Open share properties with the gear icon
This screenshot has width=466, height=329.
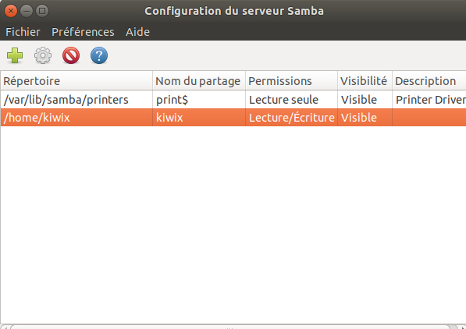43,55
